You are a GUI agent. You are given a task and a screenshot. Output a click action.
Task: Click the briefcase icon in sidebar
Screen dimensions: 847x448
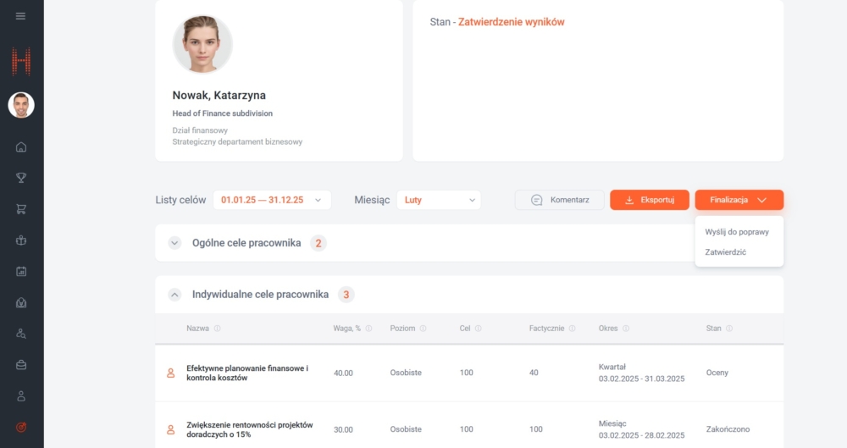21,365
